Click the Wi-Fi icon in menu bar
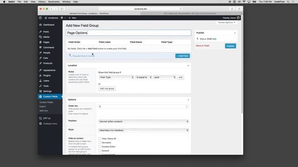 click(244, 2)
